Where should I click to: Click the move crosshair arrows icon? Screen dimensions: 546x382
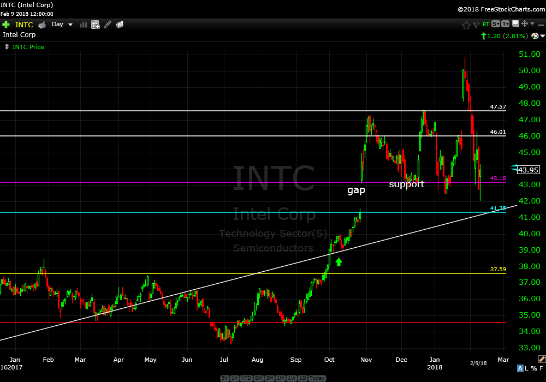[x=524, y=24]
